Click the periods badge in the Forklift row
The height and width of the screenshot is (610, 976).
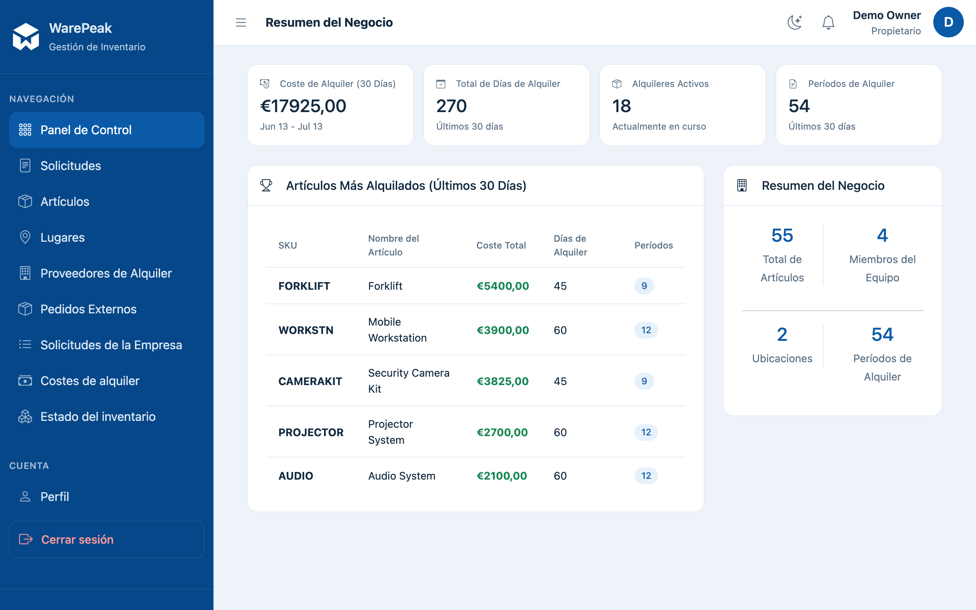point(644,286)
